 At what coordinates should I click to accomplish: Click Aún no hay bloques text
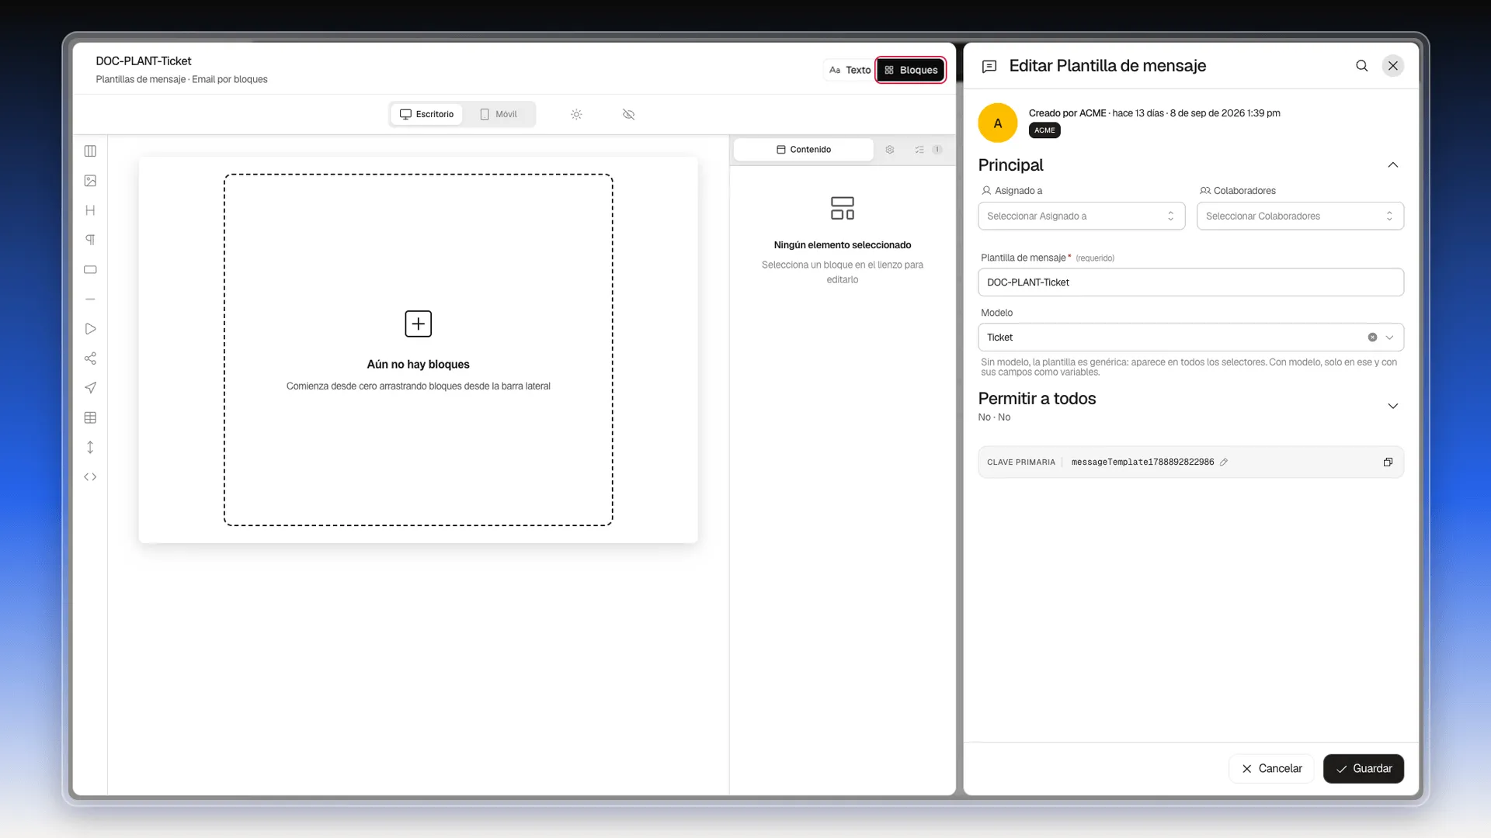[419, 365]
